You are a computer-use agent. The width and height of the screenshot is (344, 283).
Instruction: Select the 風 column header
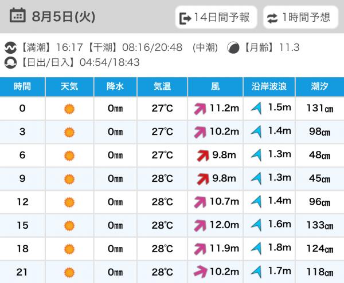point(215,86)
